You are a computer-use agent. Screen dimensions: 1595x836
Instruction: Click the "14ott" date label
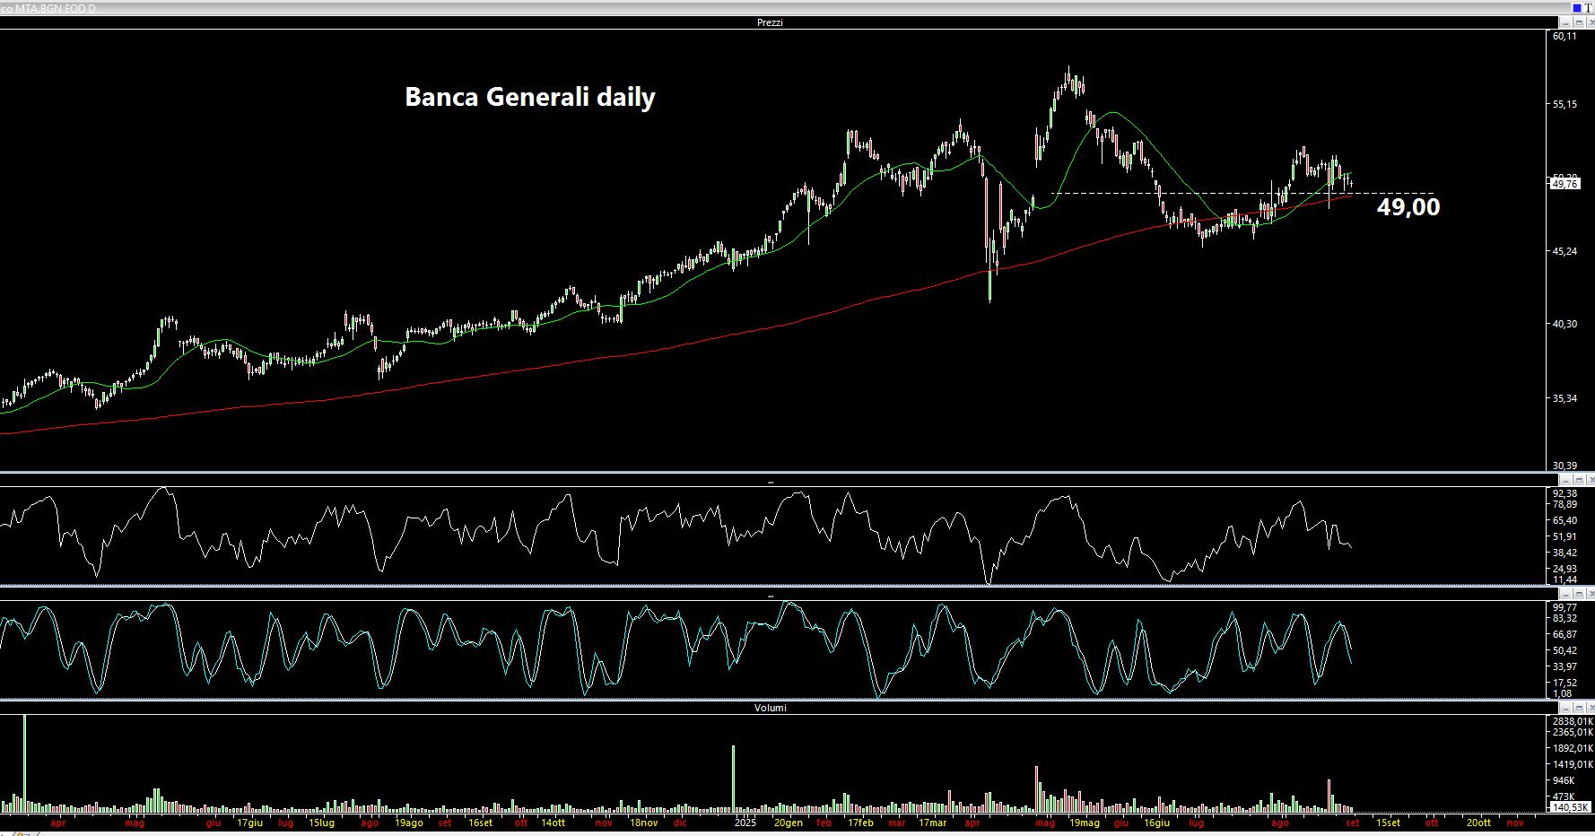(x=552, y=823)
